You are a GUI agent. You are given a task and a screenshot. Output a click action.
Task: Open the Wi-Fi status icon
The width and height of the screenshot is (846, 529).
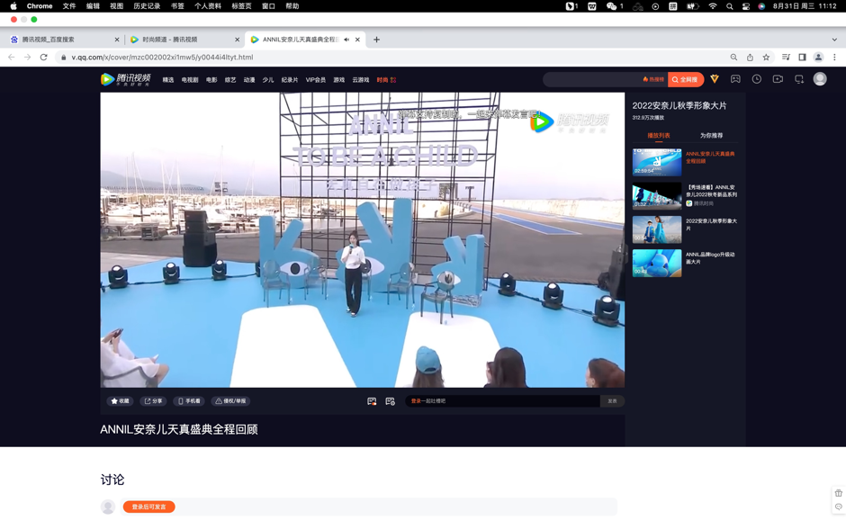pos(713,6)
